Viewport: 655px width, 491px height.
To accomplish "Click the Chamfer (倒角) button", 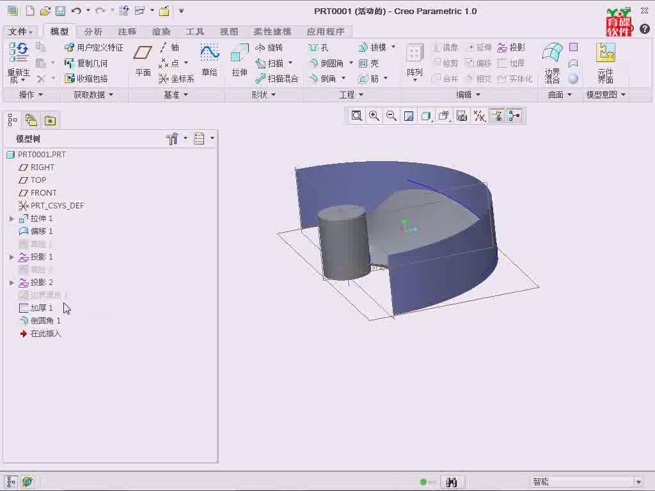I will pyautogui.click(x=323, y=79).
